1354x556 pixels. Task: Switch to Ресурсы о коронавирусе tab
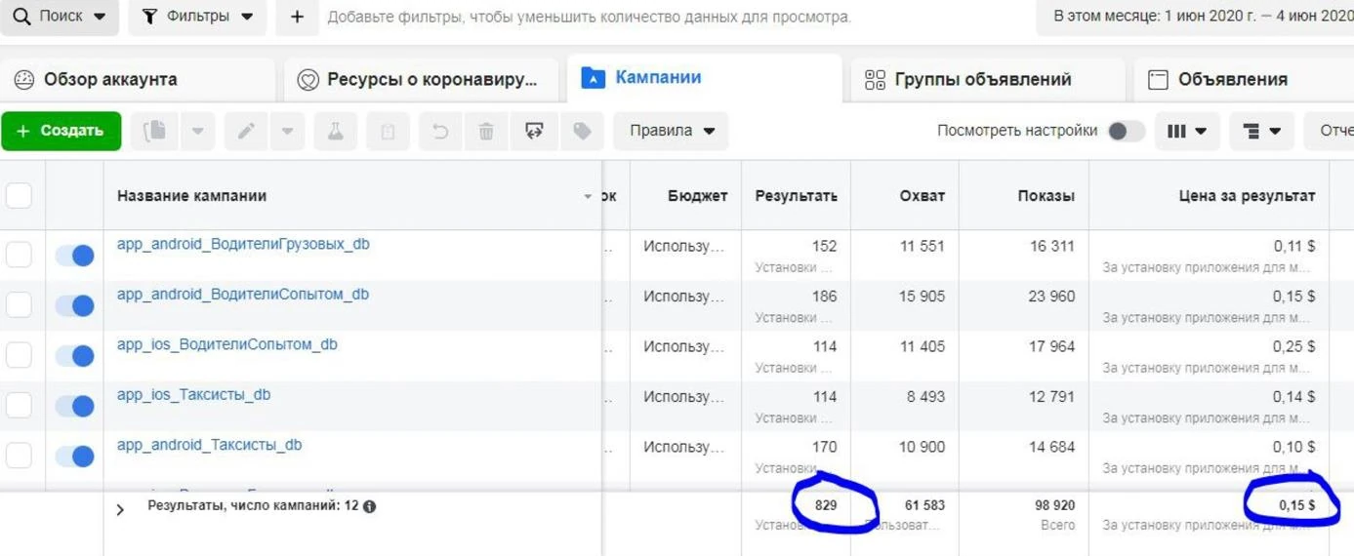click(x=420, y=79)
